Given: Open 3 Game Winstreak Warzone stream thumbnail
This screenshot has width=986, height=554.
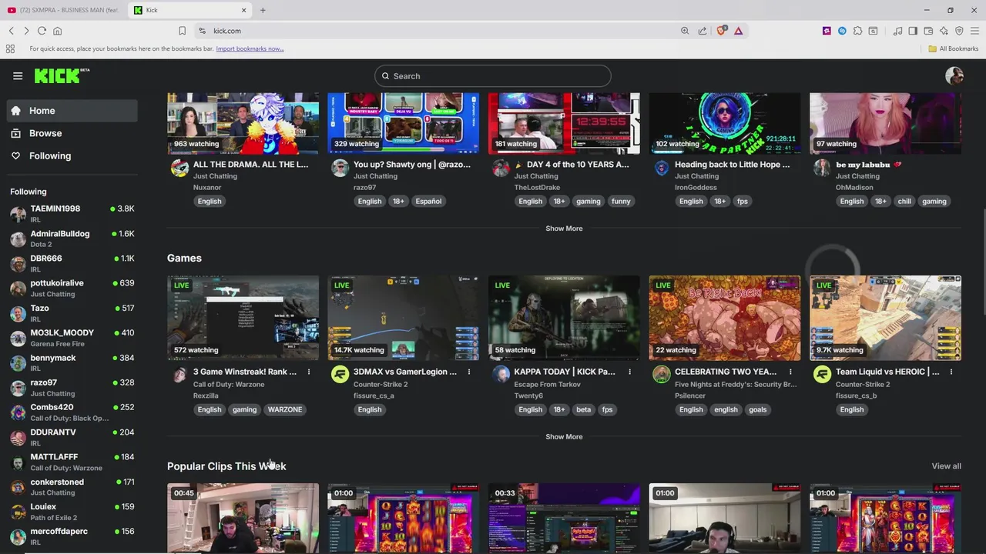Looking at the screenshot, I should (x=243, y=318).
